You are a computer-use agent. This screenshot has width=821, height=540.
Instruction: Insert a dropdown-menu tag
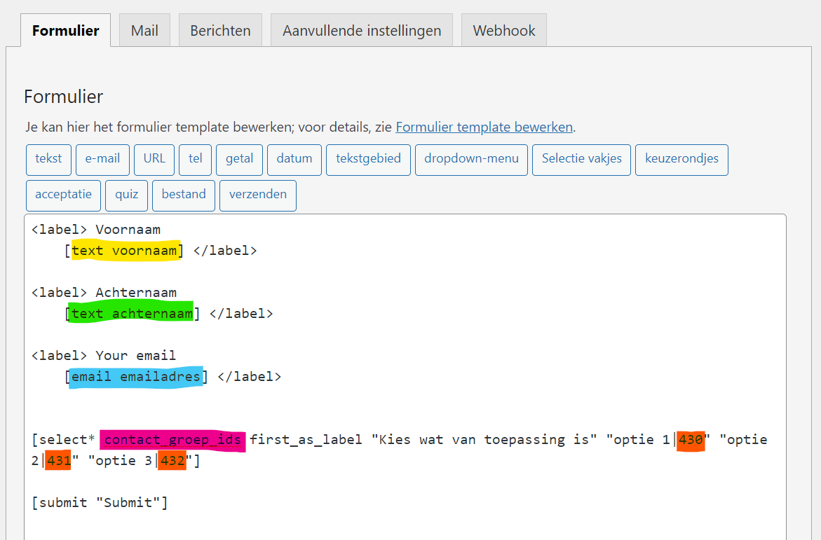point(471,160)
